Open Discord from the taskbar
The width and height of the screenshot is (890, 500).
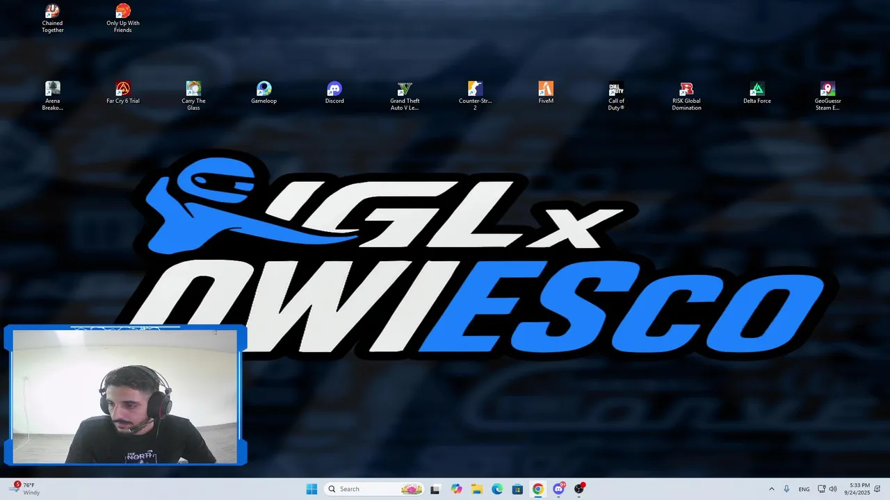point(558,489)
